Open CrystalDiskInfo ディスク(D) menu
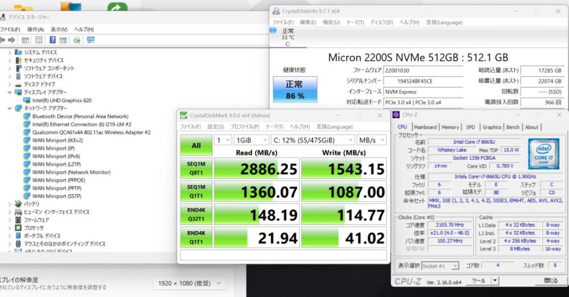Viewport: 569px width, 297px height. point(381,23)
